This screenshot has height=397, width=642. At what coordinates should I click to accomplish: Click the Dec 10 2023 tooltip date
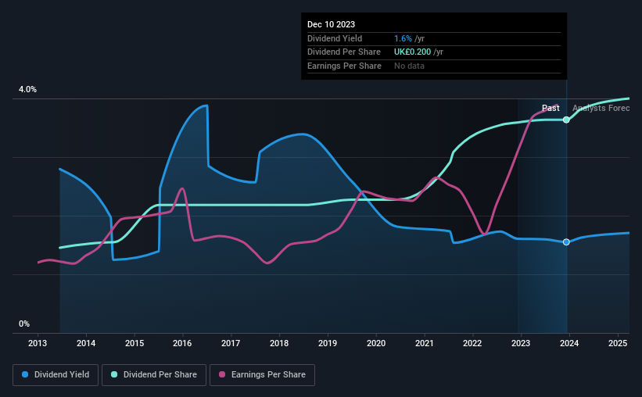[x=332, y=24]
